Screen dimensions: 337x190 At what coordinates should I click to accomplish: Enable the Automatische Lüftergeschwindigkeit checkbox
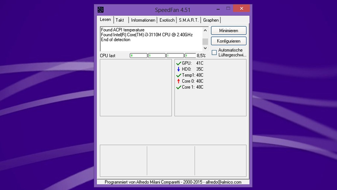coord(214,52)
